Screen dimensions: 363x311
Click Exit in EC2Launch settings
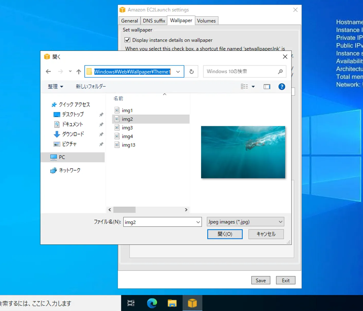point(286,280)
